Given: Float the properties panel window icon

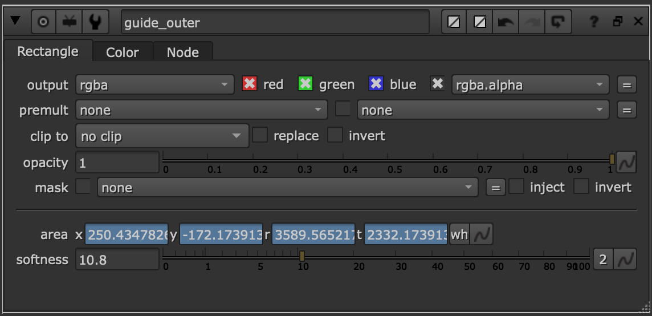Looking at the screenshot, I should pos(617,22).
